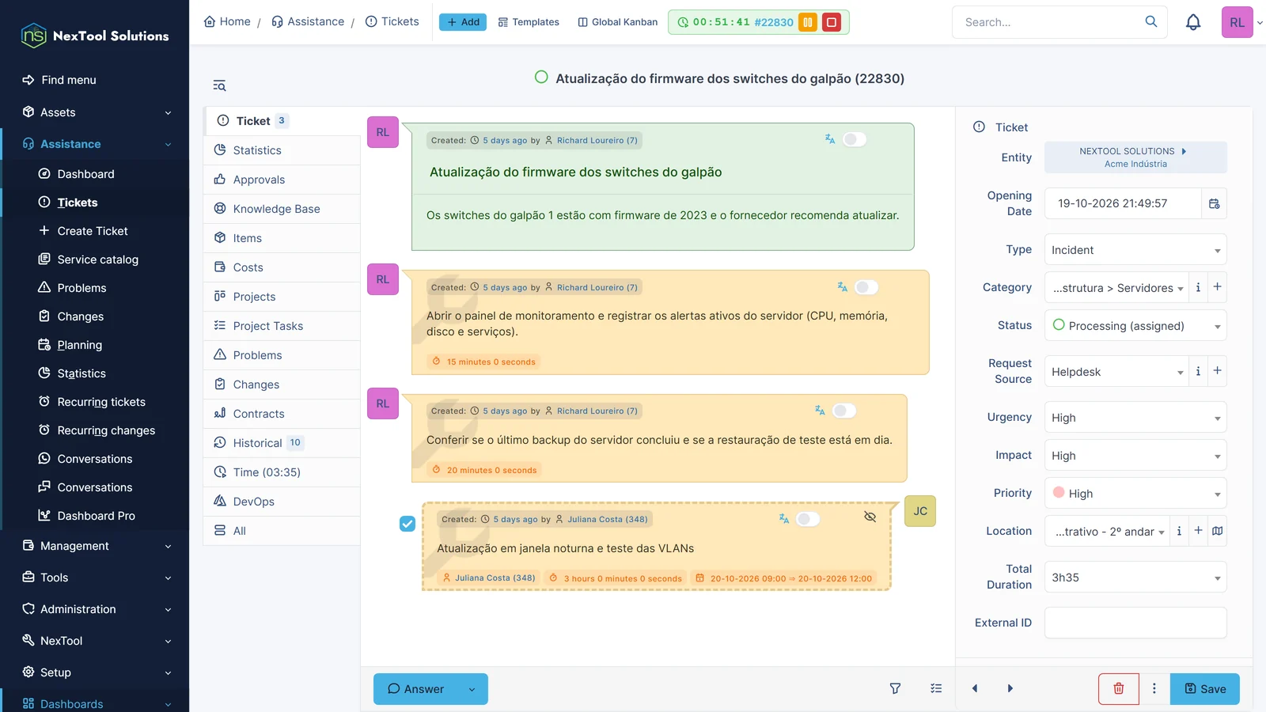This screenshot has height=712, width=1266.
Task: Open the Statistics tab of the ticket
Action: 282,150
